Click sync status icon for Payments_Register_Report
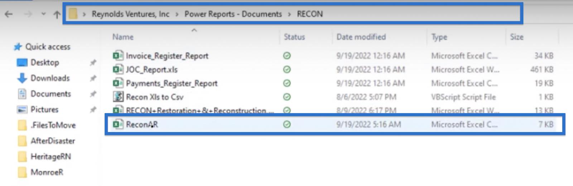This screenshot has width=573, height=186. coord(287,83)
